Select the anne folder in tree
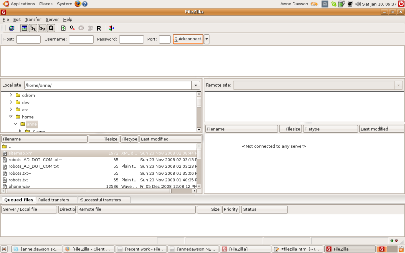405x253 pixels. [32, 124]
